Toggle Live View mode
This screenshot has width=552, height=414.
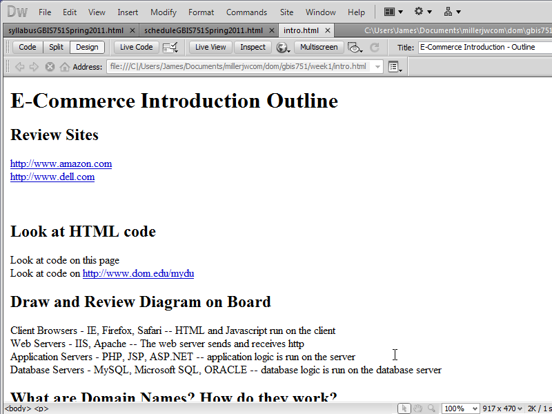pyautogui.click(x=210, y=47)
